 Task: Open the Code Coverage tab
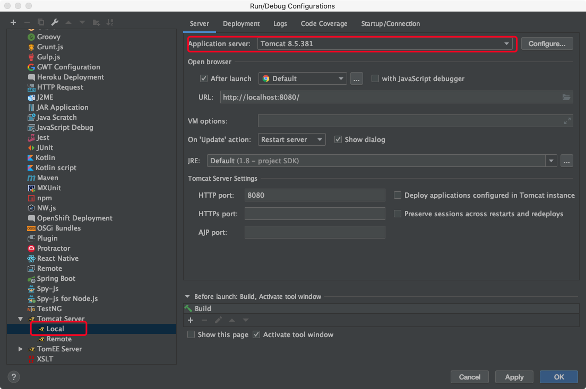click(x=324, y=24)
